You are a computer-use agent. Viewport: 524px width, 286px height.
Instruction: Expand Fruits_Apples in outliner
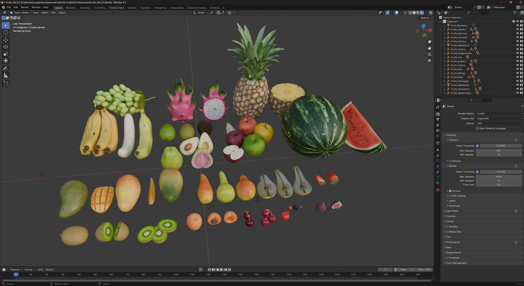tap(445, 30)
